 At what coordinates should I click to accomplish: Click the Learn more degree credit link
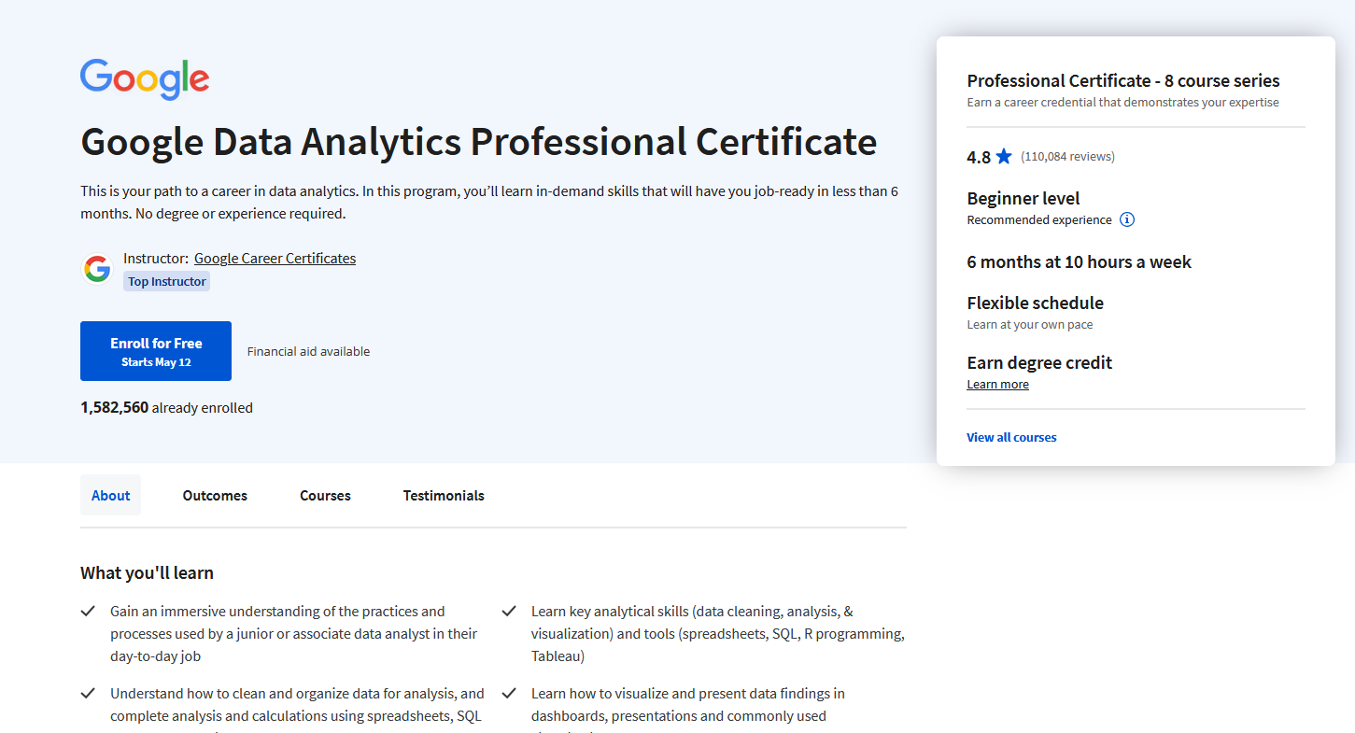997,385
